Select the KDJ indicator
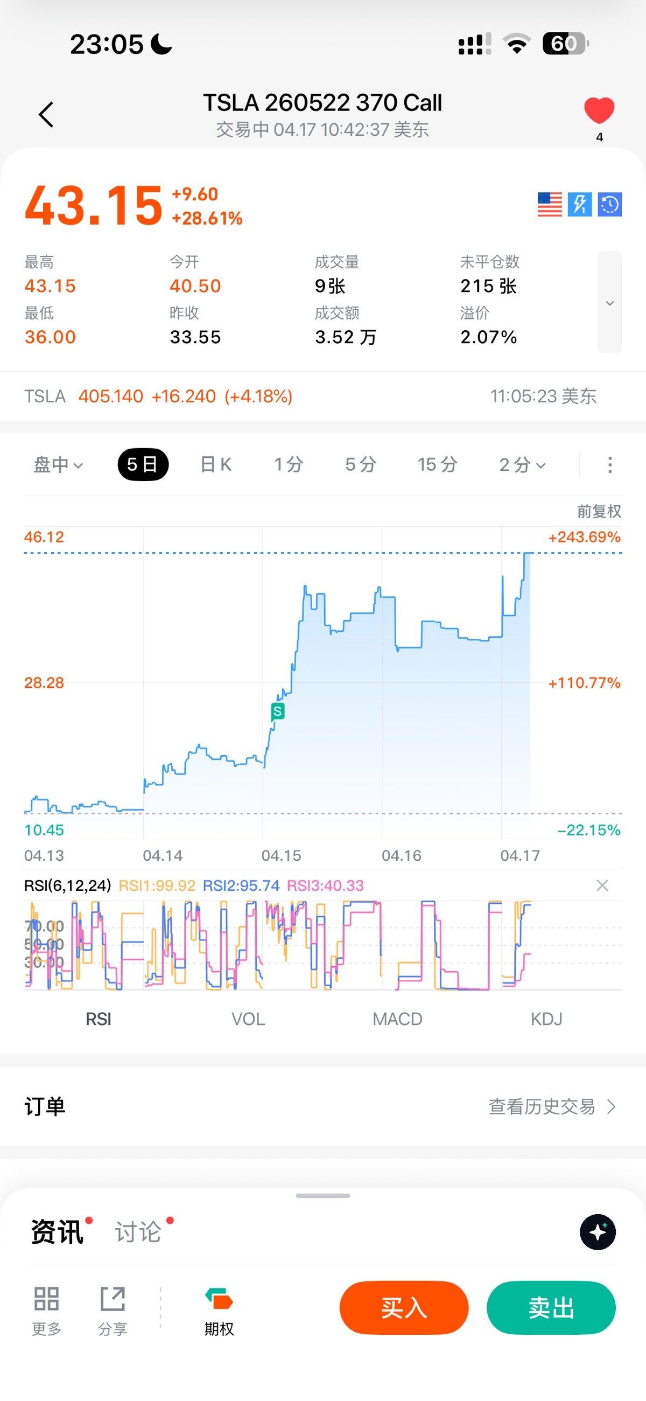The height and width of the screenshot is (1401, 646). [x=546, y=1019]
